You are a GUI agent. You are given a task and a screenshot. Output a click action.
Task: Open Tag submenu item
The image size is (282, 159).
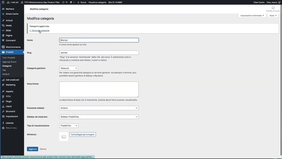point(4,70)
